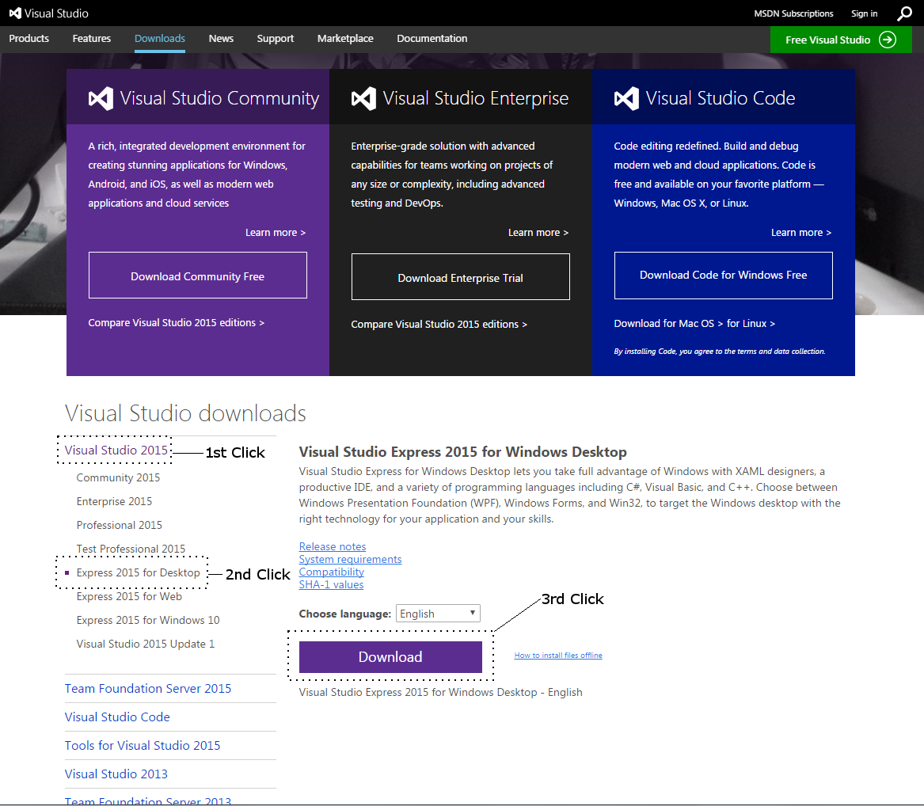Open the Products menu

tap(29, 38)
